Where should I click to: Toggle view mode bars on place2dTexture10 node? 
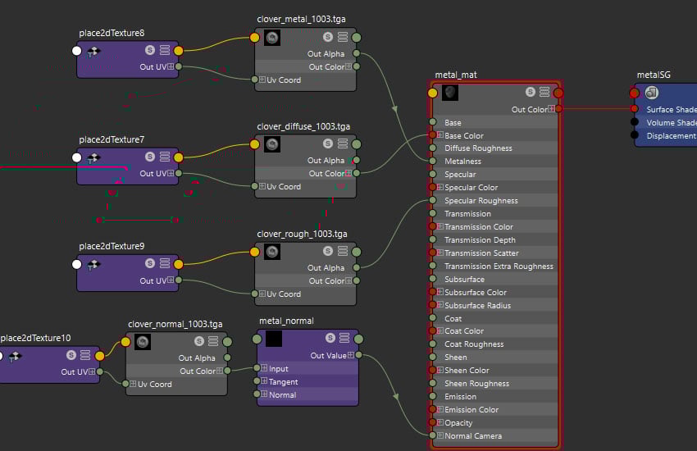pos(85,355)
